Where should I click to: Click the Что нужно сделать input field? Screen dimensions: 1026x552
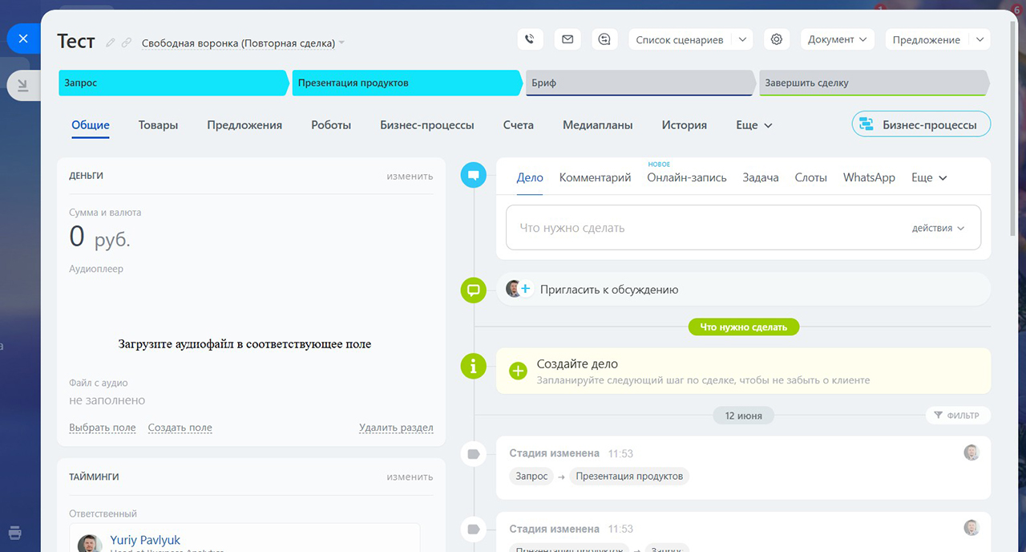pyautogui.click(x=705, y=228)
